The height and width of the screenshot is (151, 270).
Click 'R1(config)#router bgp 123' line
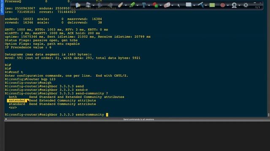coord(30,79)
